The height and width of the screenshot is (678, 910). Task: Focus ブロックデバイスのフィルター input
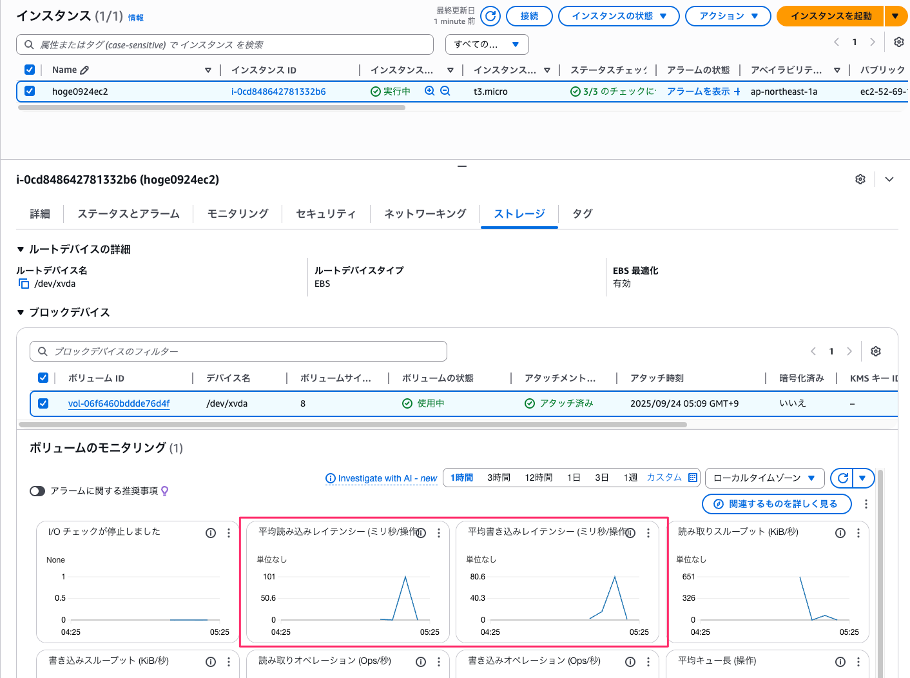(x=238, y=351)
